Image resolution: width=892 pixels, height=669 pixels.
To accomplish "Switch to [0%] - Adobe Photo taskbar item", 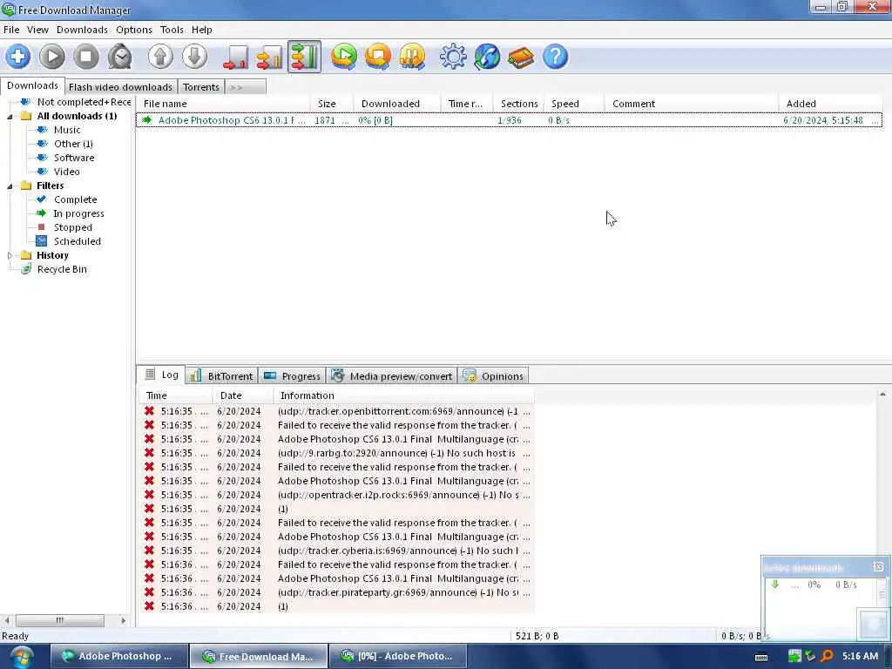I will pos(397,656).
